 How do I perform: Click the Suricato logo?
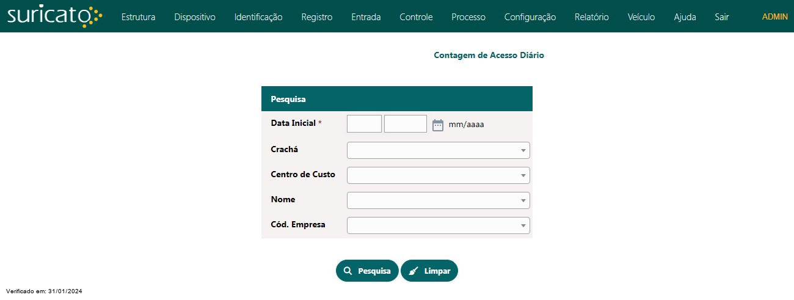[55, 16]
